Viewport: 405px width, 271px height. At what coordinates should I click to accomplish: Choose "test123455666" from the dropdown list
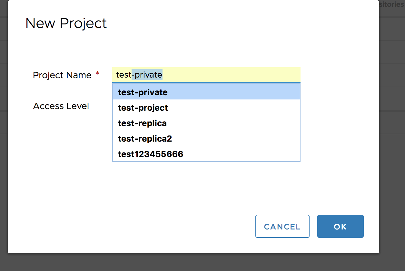coord(150,154)
